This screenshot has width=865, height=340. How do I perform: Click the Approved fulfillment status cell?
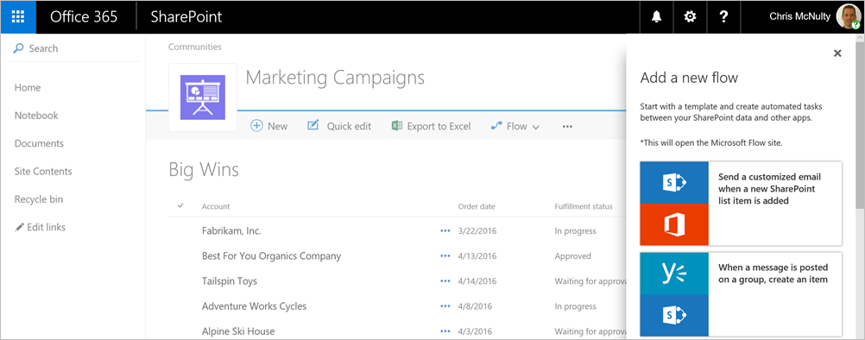[573, 256]
